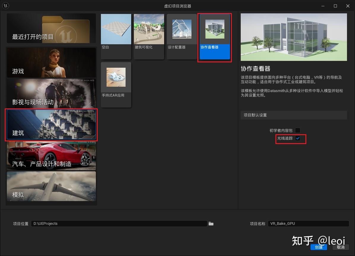
Task: Click the 协作查看器 preview image
Action: 294,37
